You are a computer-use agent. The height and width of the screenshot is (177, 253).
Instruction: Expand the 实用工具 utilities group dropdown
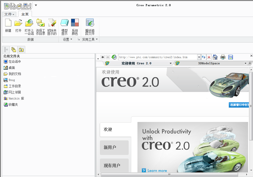pos(90,39)
